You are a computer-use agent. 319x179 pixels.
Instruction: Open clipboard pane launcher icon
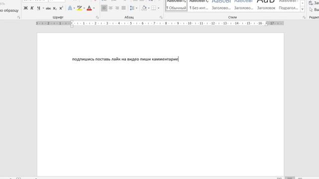coord(19,17)
